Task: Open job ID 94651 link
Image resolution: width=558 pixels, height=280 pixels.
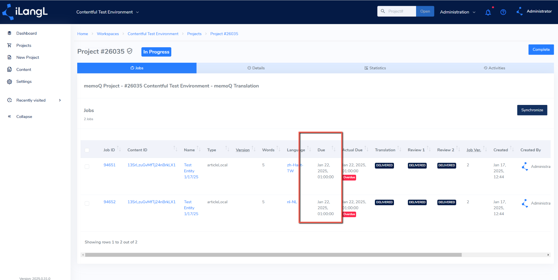Action: coord(110,165)
